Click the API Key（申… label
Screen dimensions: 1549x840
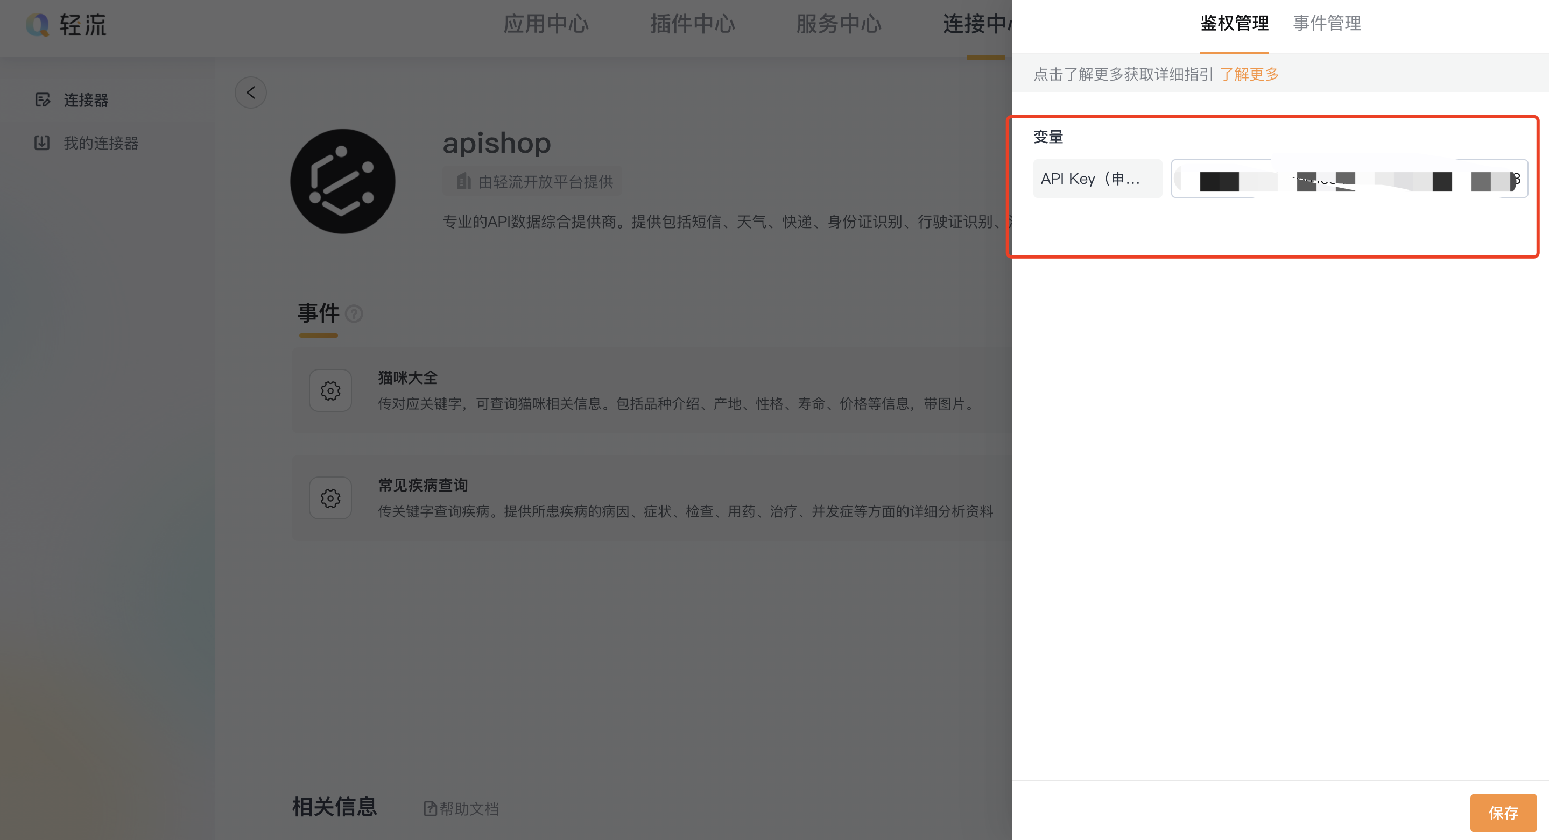(1097, 179)
